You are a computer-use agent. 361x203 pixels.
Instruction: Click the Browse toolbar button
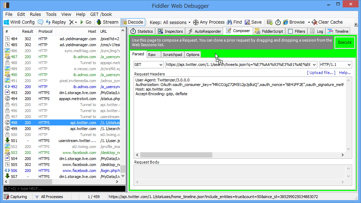click(x=294, y=22)
